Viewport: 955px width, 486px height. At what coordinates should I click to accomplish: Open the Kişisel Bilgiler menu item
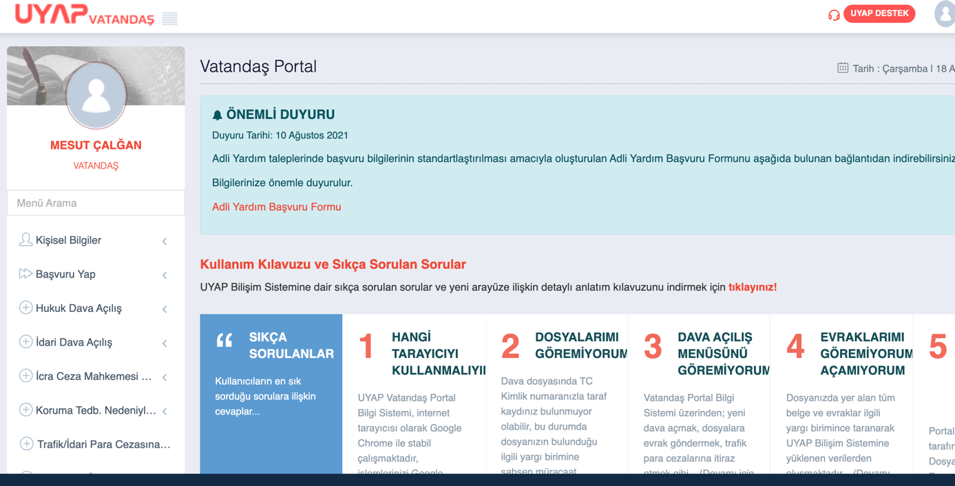pyautogui.click(x=96, y=240)
